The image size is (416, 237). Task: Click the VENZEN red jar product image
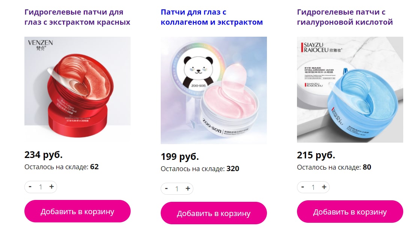(77, 89)
